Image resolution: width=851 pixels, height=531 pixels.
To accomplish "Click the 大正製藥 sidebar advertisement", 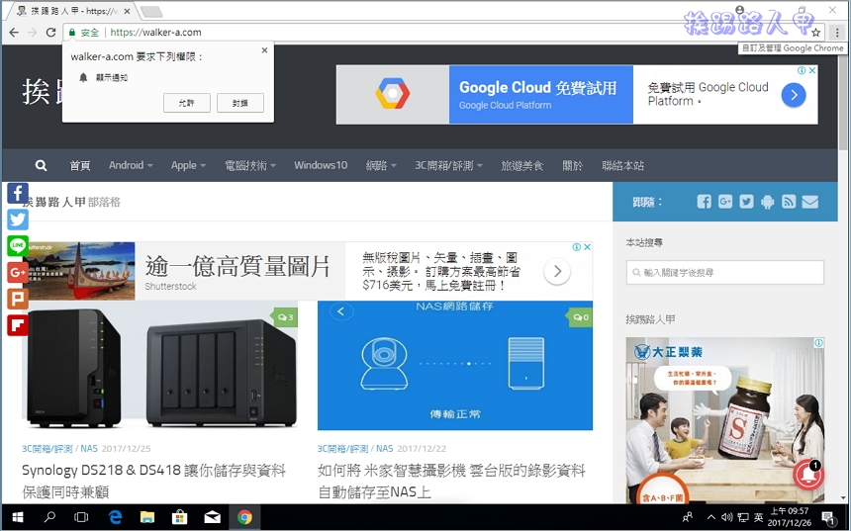I will 725,420.
